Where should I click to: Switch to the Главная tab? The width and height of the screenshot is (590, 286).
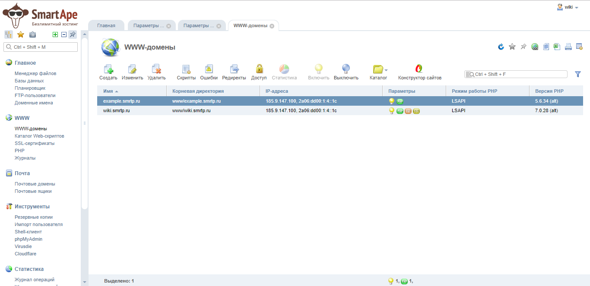click(106, 26)
